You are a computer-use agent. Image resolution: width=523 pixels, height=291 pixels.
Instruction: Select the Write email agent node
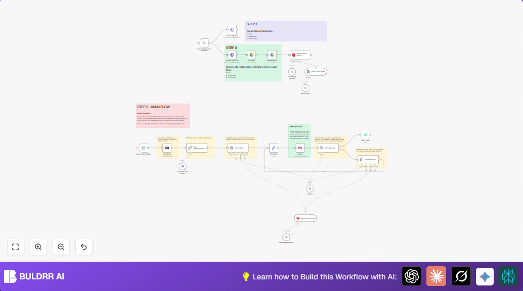238,148
